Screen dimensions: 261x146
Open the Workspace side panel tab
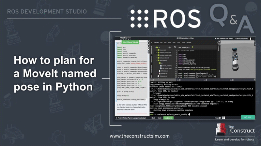coord(151,50)
